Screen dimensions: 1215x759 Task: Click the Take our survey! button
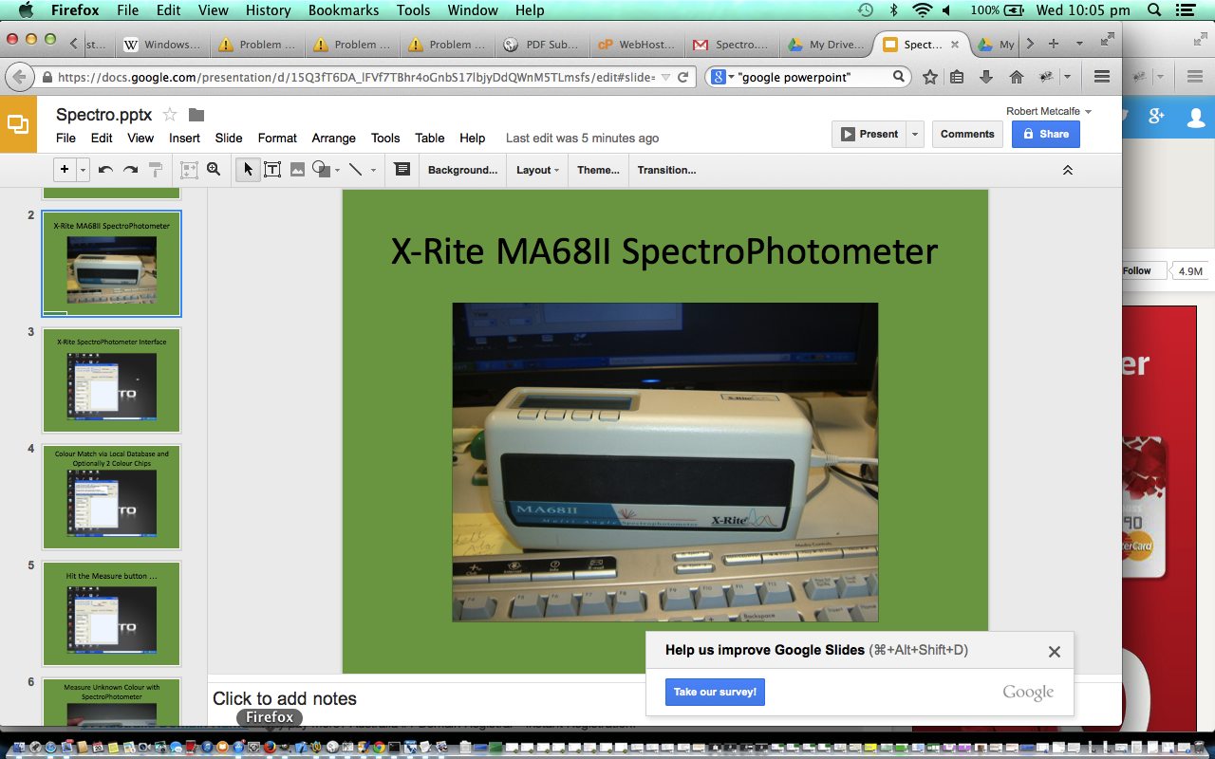click(715, 692)
